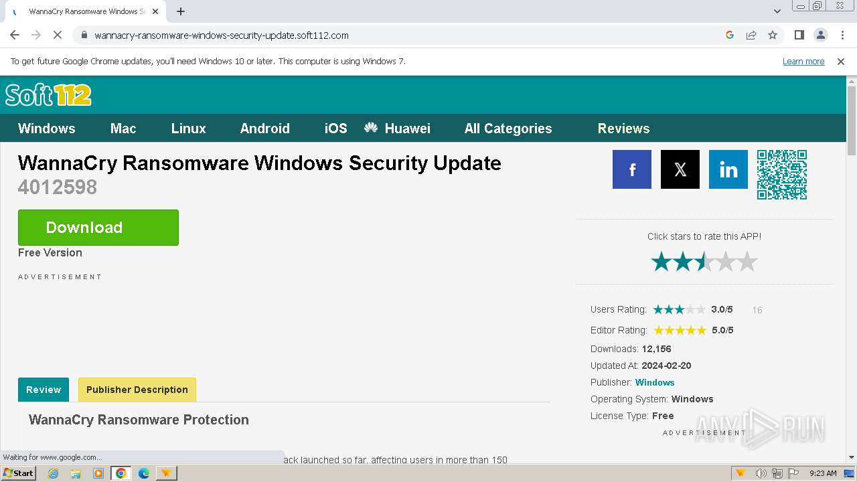This screenshot has height=482, width=857.
Task: Open the Windows publisher link
Action: pyautogui.click(x=655, y=382)
